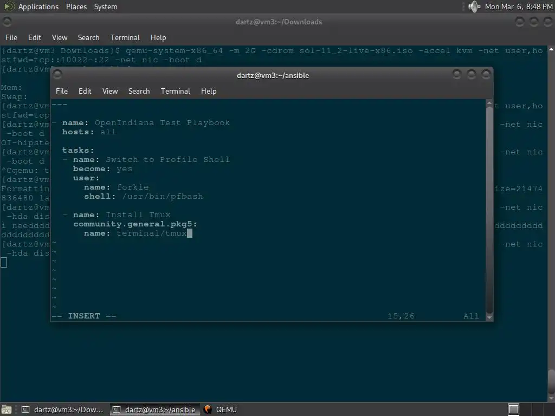Viewport: 555px width, 416px height.
Task: Close the ansible terminal window
Action: 486,74
